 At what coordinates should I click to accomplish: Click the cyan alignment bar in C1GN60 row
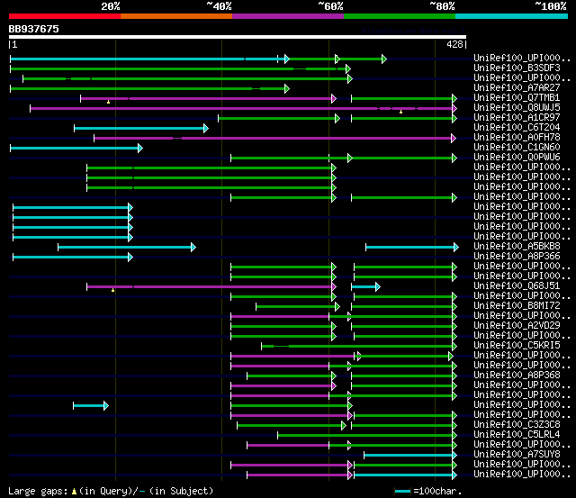[x=76, y=148]
